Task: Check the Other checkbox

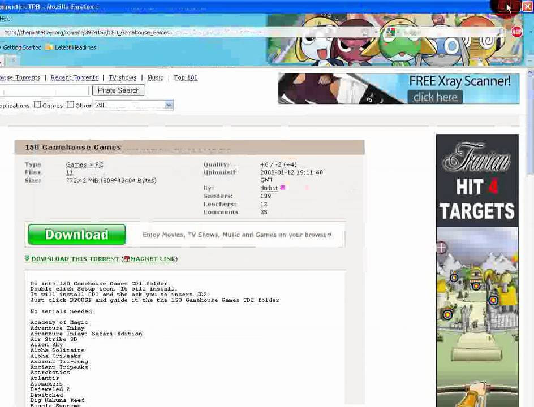Action: point(70,105)
